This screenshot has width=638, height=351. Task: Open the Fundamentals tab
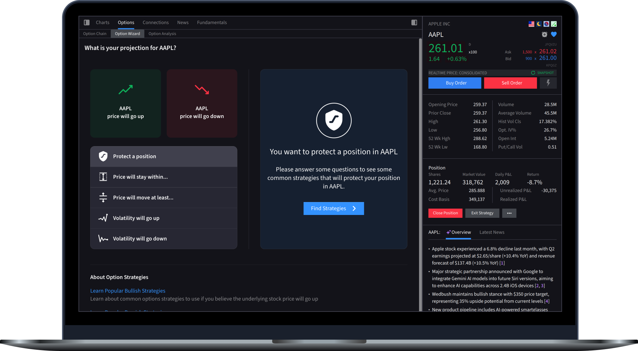coord(212,22)
